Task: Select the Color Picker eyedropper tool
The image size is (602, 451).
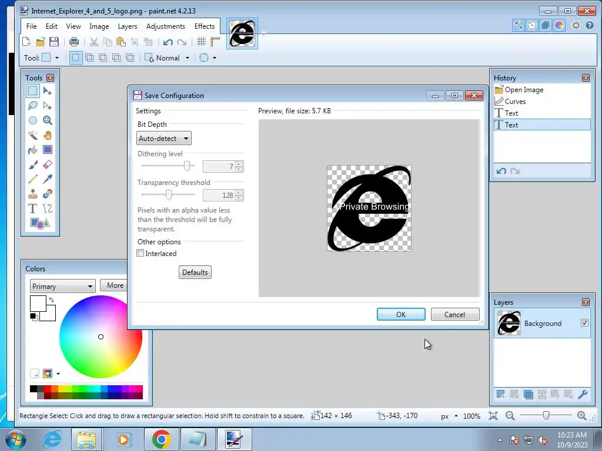Action: [48, 179]
